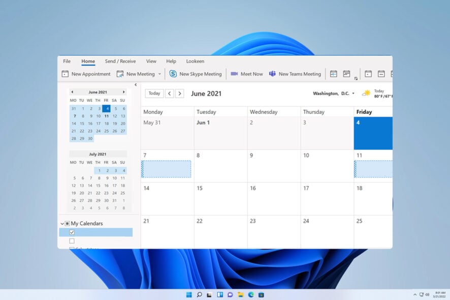Image resolution: width=450 pixels, height=300 pixels.
Task: Create a New Teams Meeting
Action: point(295,74)
